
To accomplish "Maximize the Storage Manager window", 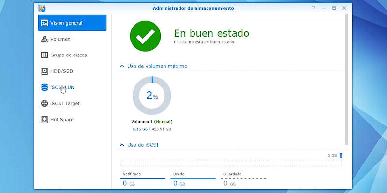I will click(334, 8).
